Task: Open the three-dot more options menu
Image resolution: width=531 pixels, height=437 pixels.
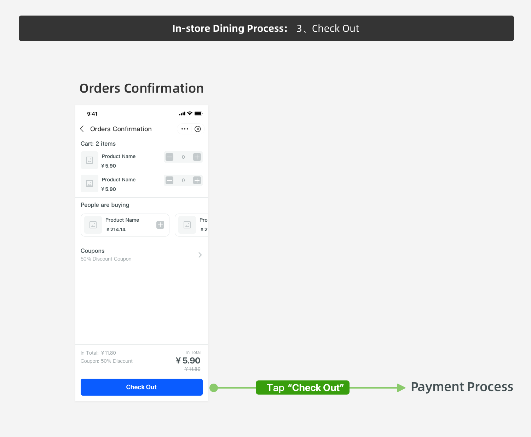Action: click(x=185, y=129)
